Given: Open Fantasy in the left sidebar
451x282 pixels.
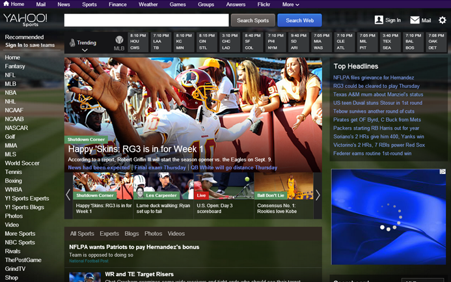Looking at the screenshot, I should pyautogui.click(x=15, y=66).
